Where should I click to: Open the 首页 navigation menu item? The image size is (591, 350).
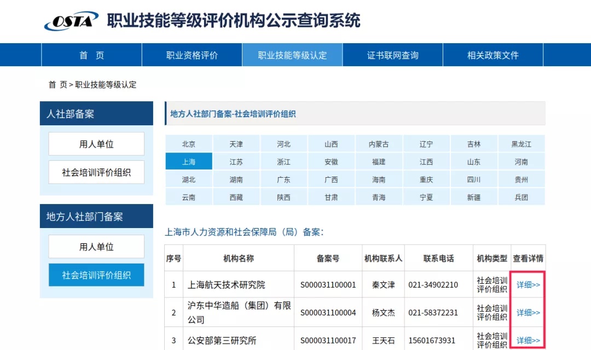click(x=91, y=55)
